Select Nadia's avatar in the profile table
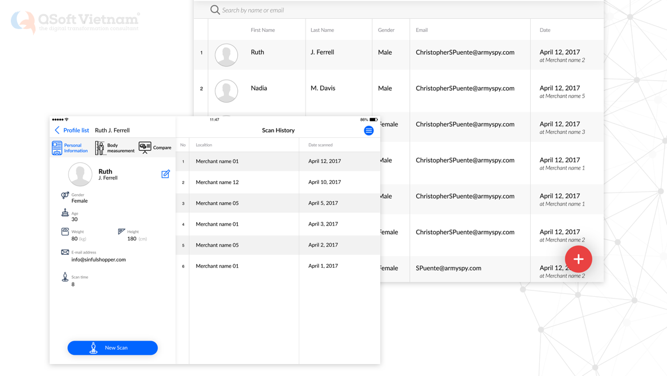The image size is (667, 376). click(226, 91)
